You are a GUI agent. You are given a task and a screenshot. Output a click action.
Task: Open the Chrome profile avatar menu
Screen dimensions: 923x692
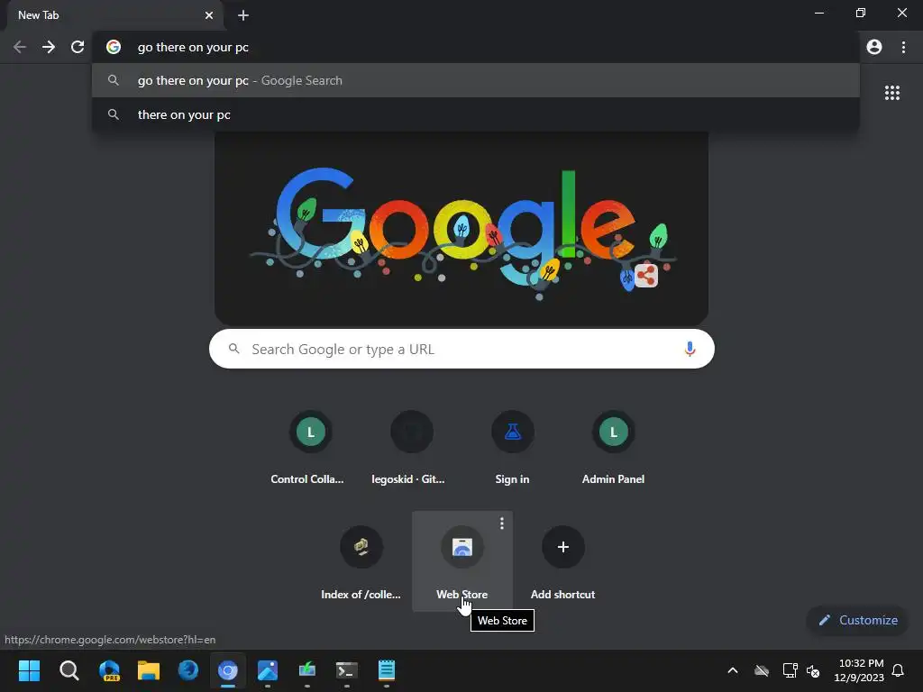click(874, 47)
